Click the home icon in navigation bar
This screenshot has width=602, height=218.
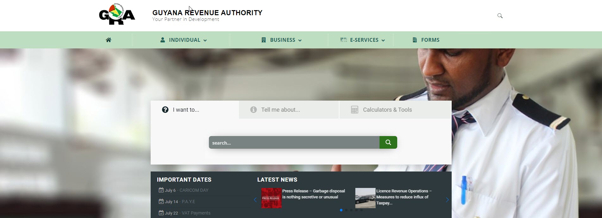(x=109, y=40)
